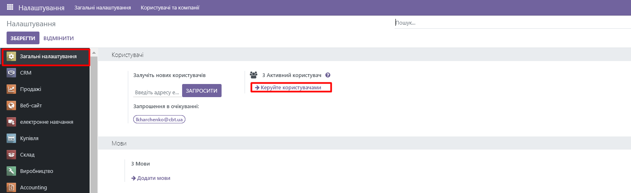This screenshot has width=631, height=193.
Task: Click the Виробництво wrench icon
Action: 12,171
